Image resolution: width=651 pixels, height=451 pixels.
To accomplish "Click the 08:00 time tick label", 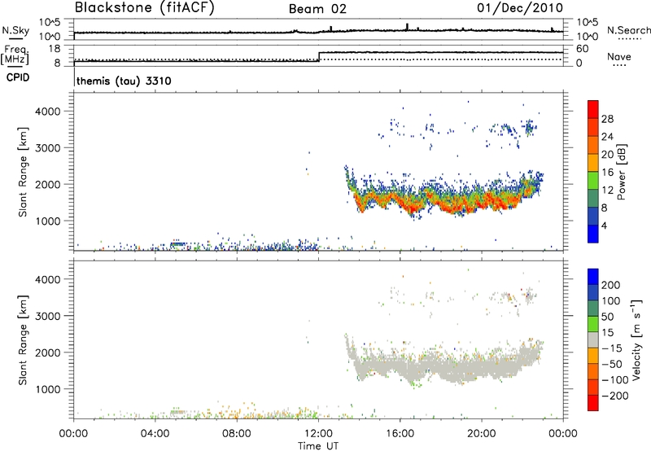I will [x=237, y=434].
